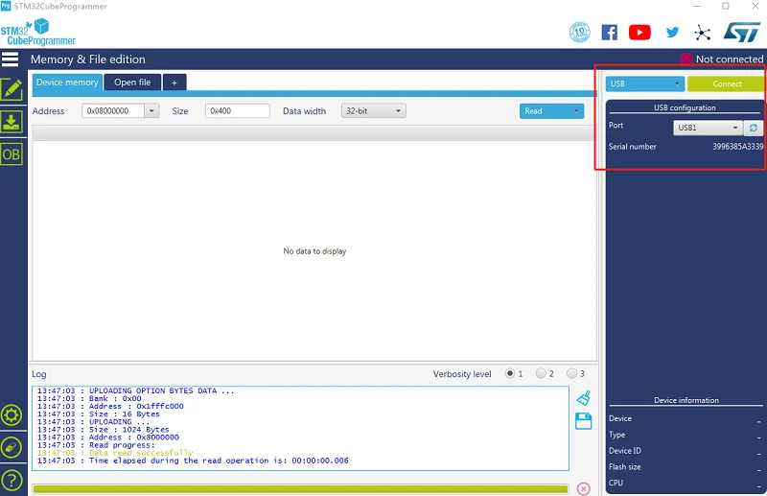Click the 'No data to display' message

coord(314,251)
